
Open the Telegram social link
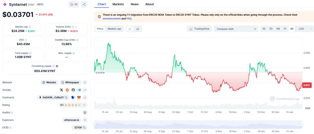[x=79, y=90]
